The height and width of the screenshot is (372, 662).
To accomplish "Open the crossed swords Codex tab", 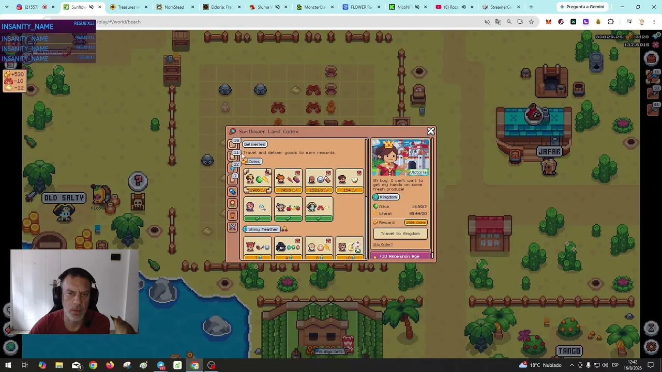I will pos(233,227).
